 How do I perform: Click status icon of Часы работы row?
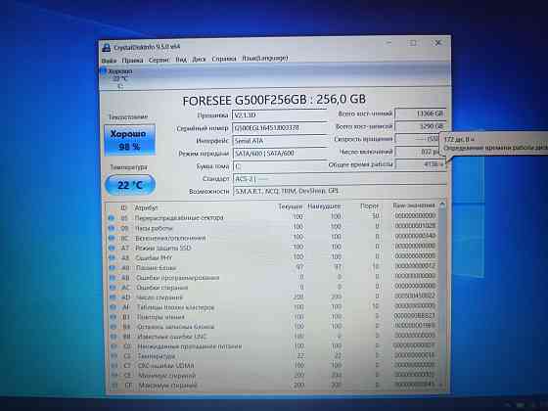pos(112,228)
